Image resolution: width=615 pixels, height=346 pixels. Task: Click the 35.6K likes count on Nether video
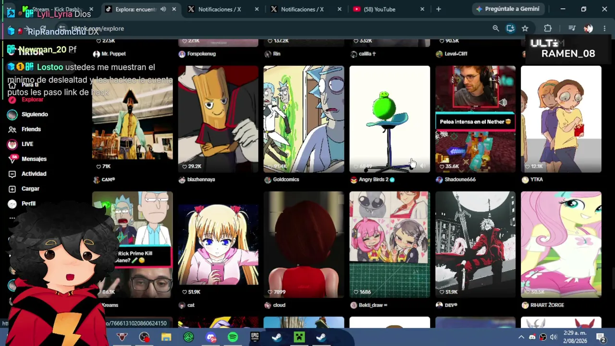449,166
